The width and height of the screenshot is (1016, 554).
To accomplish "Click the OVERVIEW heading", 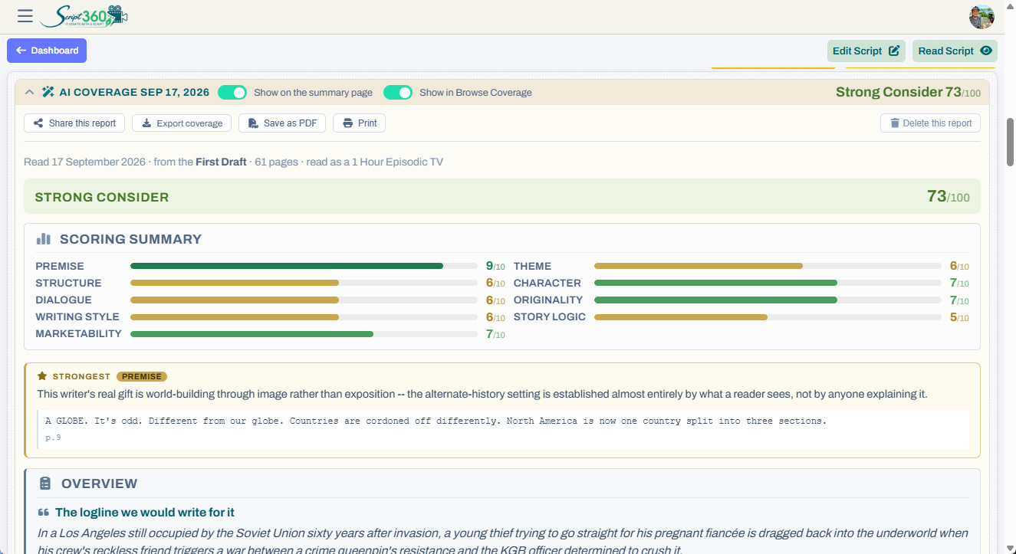I will coord(99,484).
